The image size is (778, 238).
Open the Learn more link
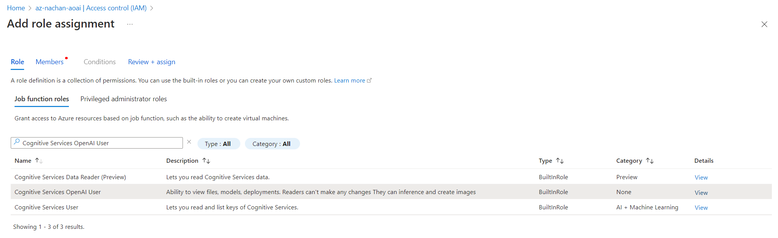point(350,81)
